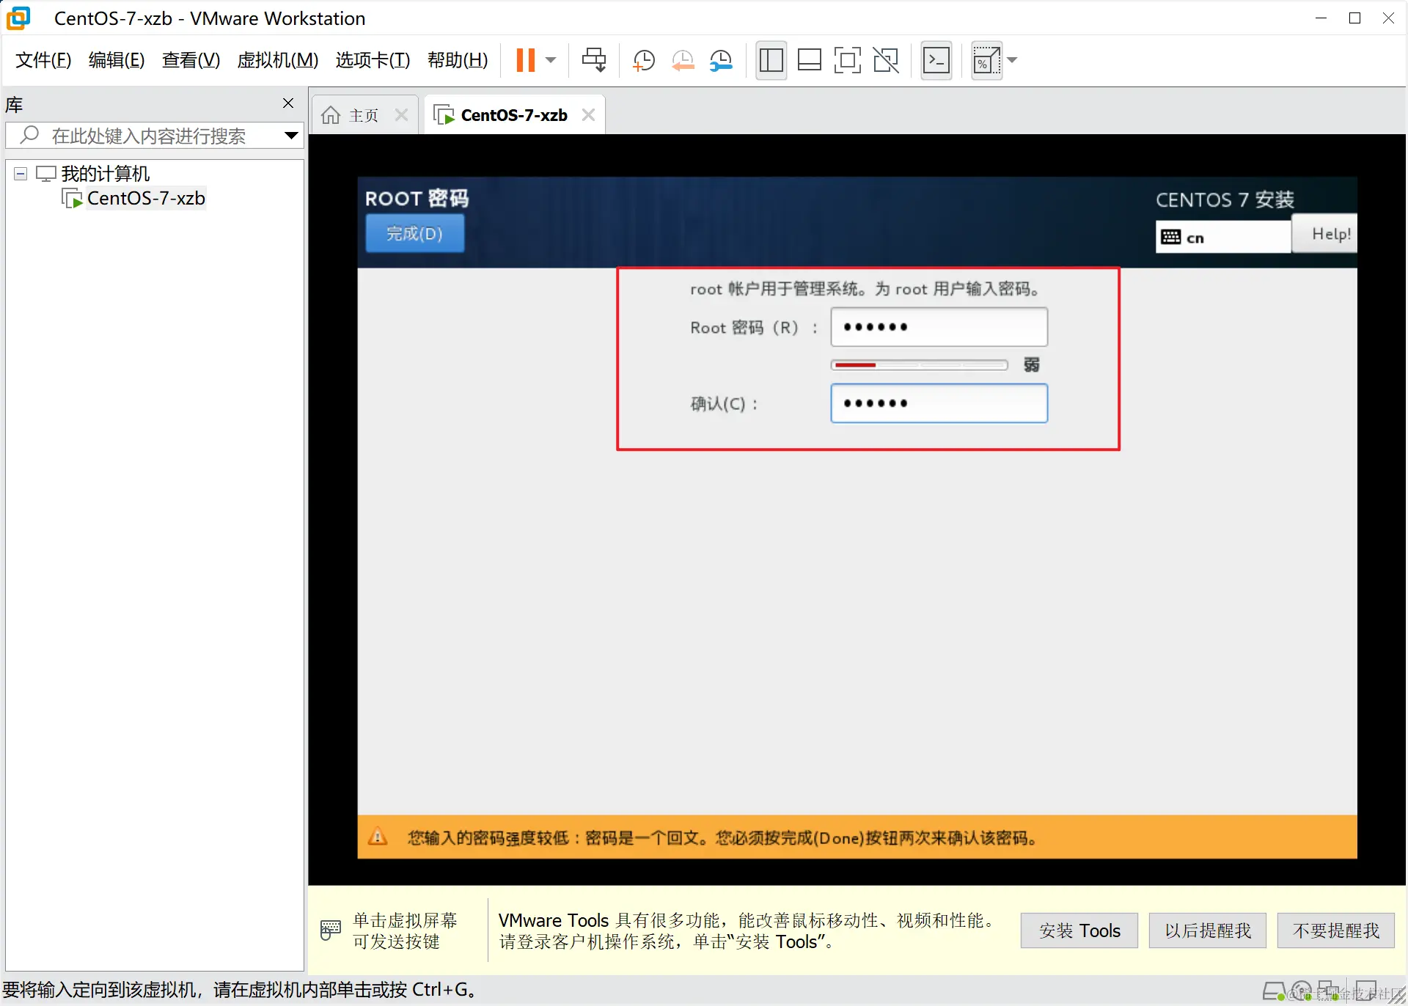Click the VMware Workstation logo icon

click(19, 18)
